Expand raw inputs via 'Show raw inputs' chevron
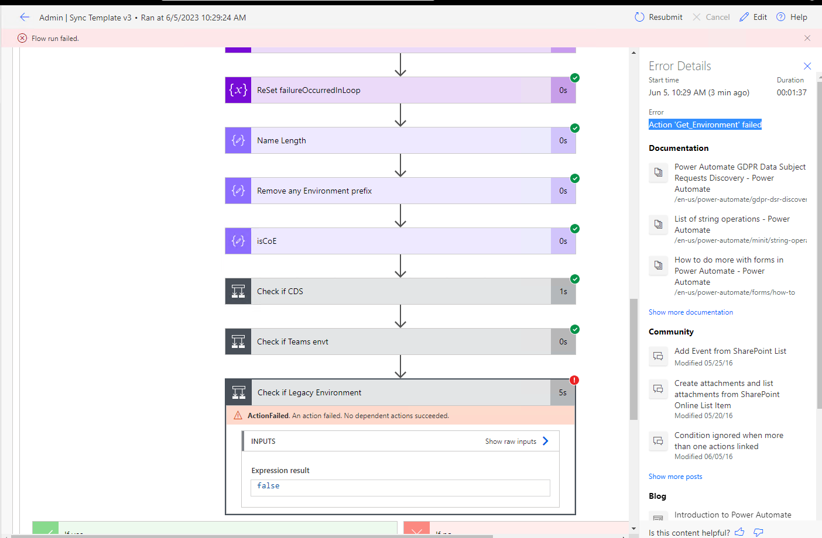The height and width of the screenshot is (538, 822). (x=545, y=442)
